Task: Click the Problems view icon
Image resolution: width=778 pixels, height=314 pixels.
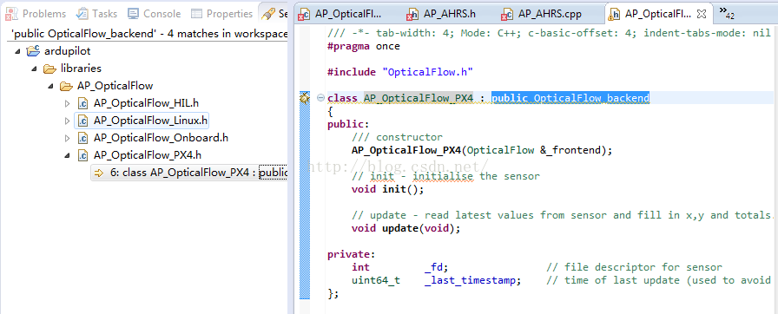Action: (x=11, y=14)
